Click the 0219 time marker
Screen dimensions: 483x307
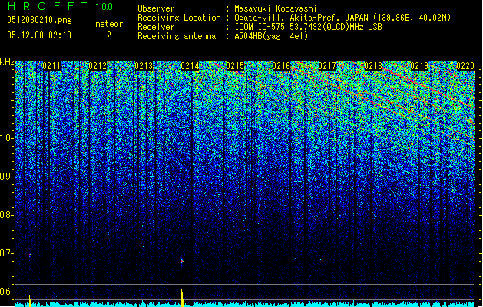419,66
